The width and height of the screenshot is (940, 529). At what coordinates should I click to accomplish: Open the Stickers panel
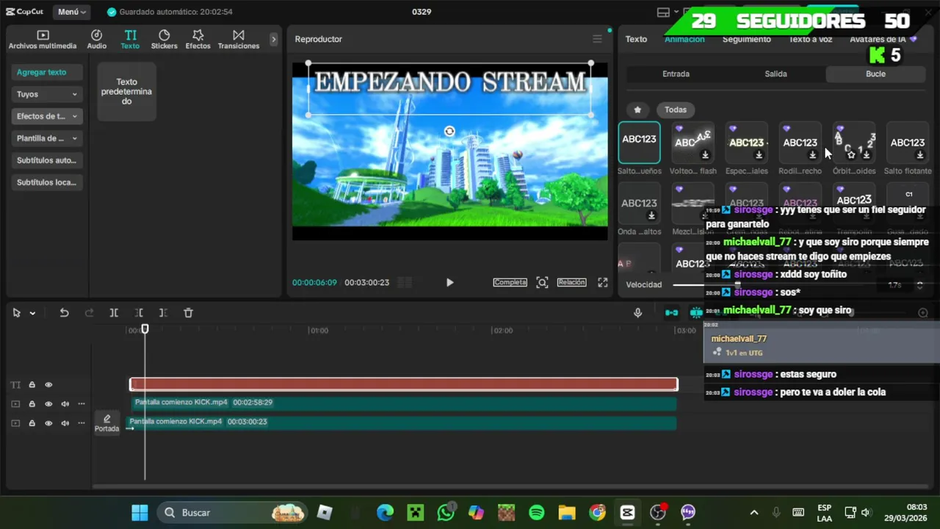[x=164, y=40]
